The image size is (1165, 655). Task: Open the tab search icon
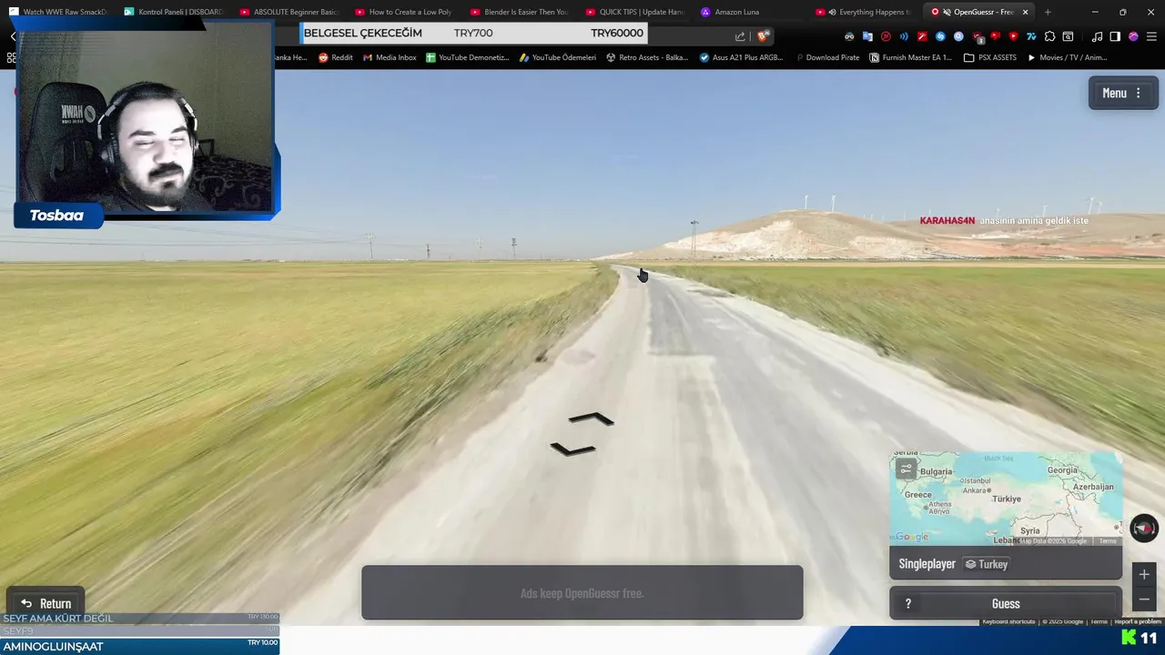coord(1068,36)
